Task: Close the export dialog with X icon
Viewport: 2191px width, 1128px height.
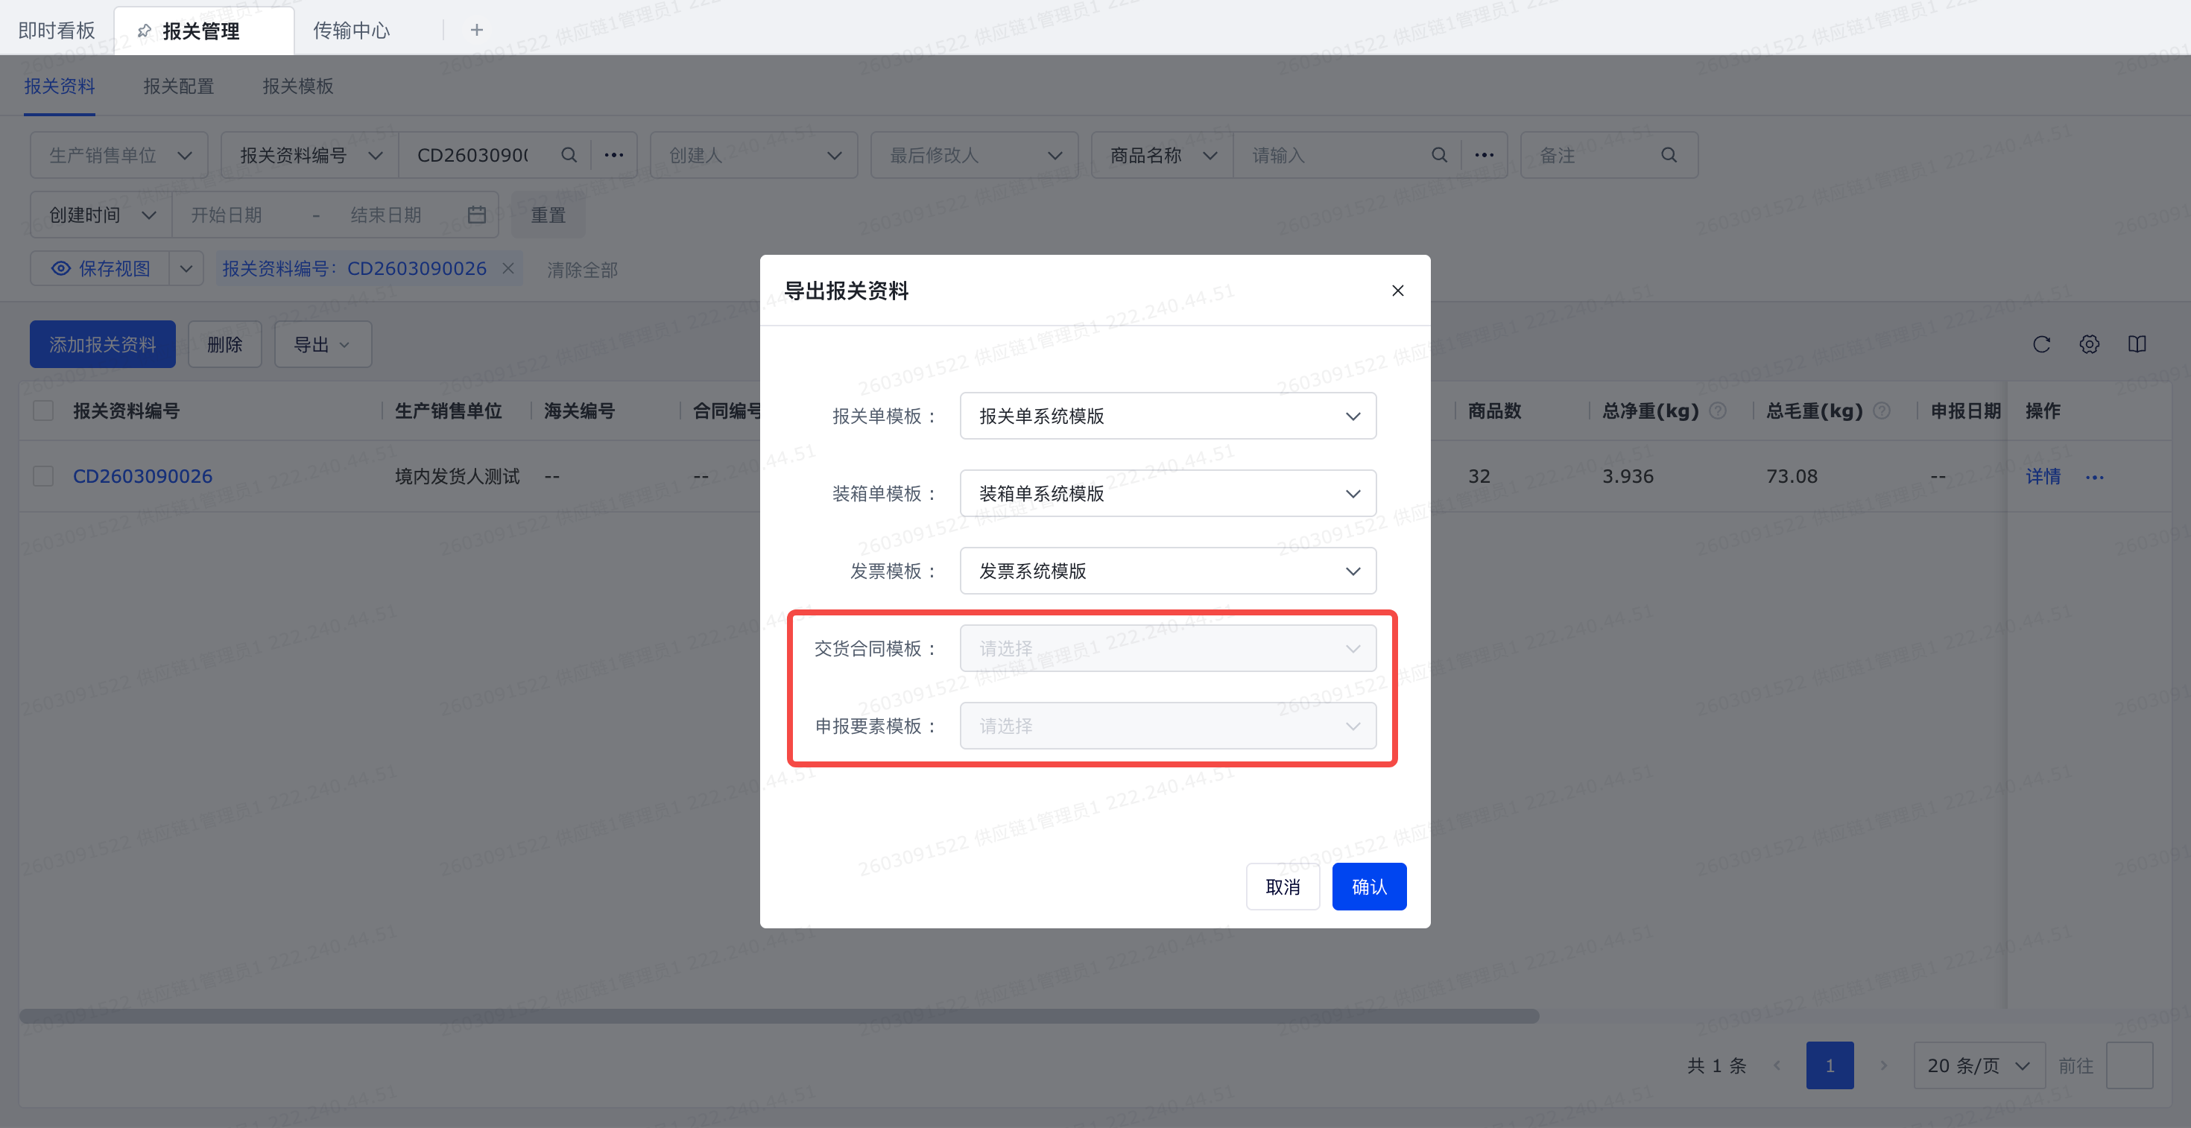Action: pyautogui.click(x=1397, y=291)
